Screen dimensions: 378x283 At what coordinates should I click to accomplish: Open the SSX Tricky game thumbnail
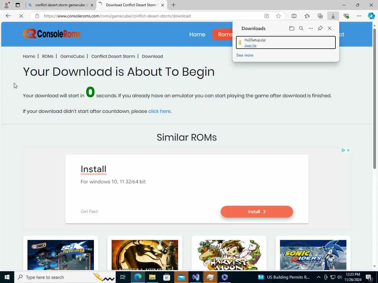[61, 255]
